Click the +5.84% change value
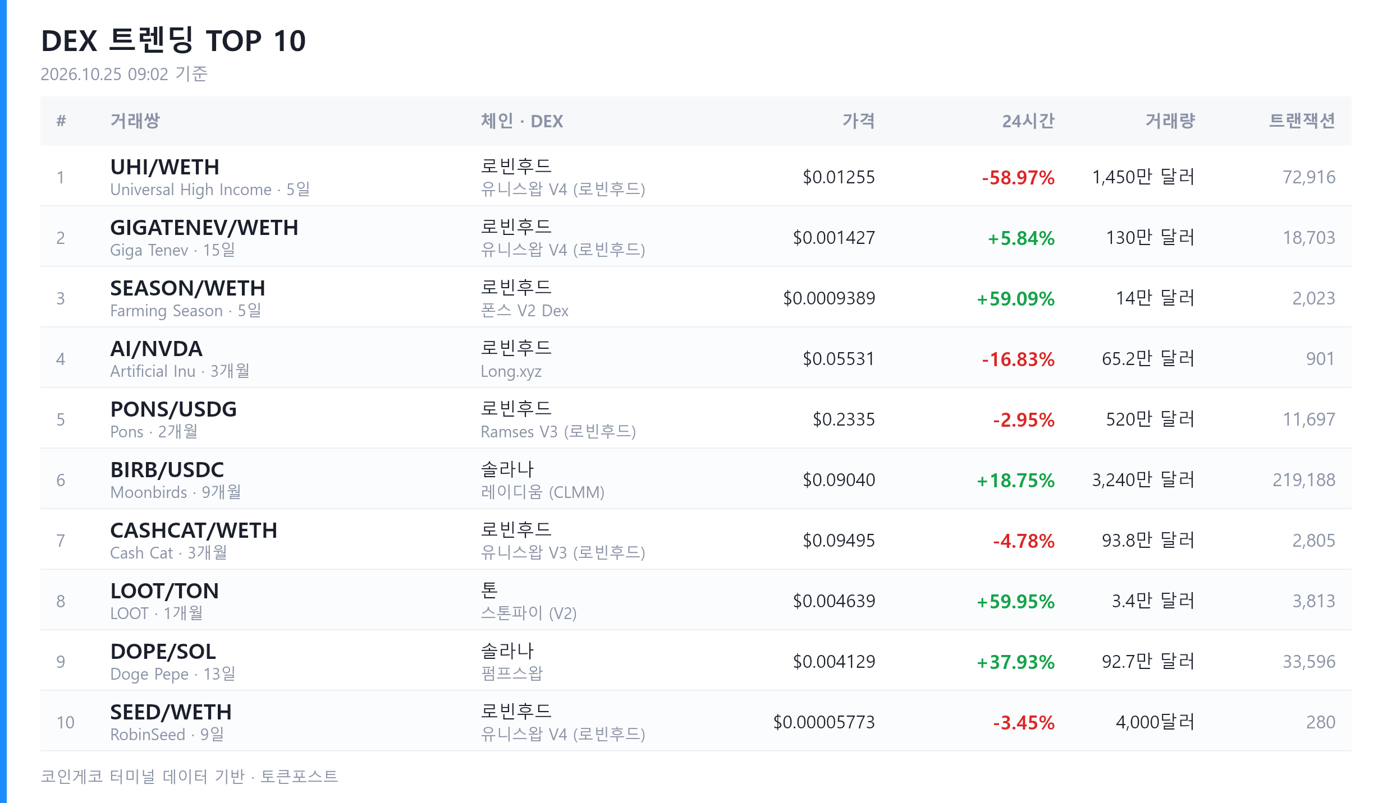The image size is (1392, 803). pos(1021,238)
